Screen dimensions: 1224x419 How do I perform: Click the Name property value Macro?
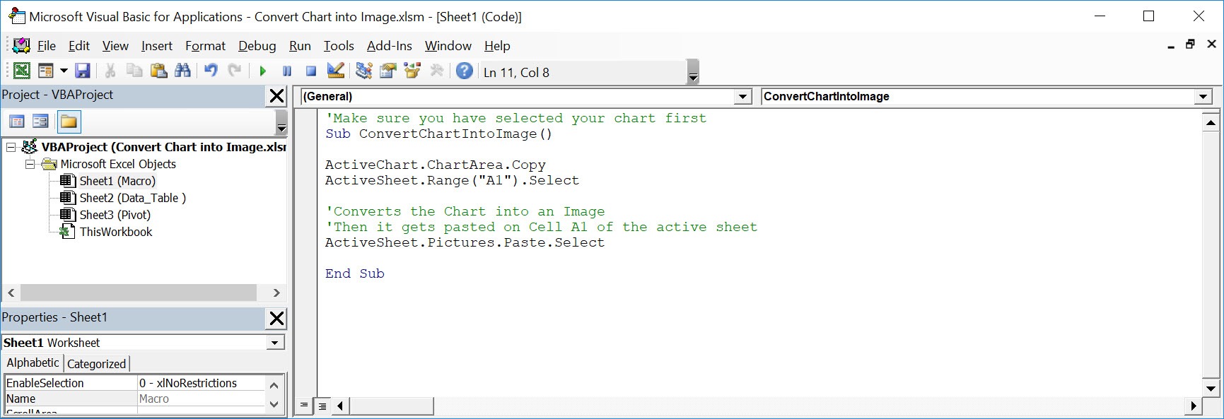(x=201, y=399)
